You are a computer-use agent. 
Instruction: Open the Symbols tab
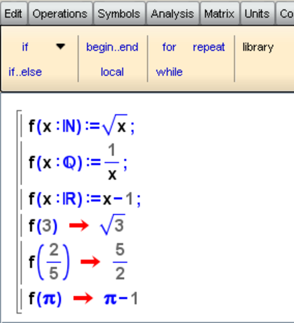(x=119, y=13)
